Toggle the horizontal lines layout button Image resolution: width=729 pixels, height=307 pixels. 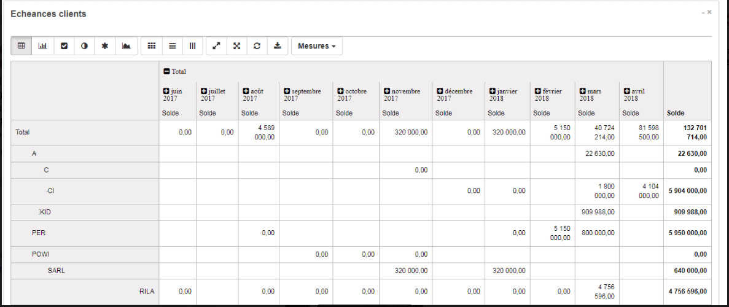click(173, 46)
